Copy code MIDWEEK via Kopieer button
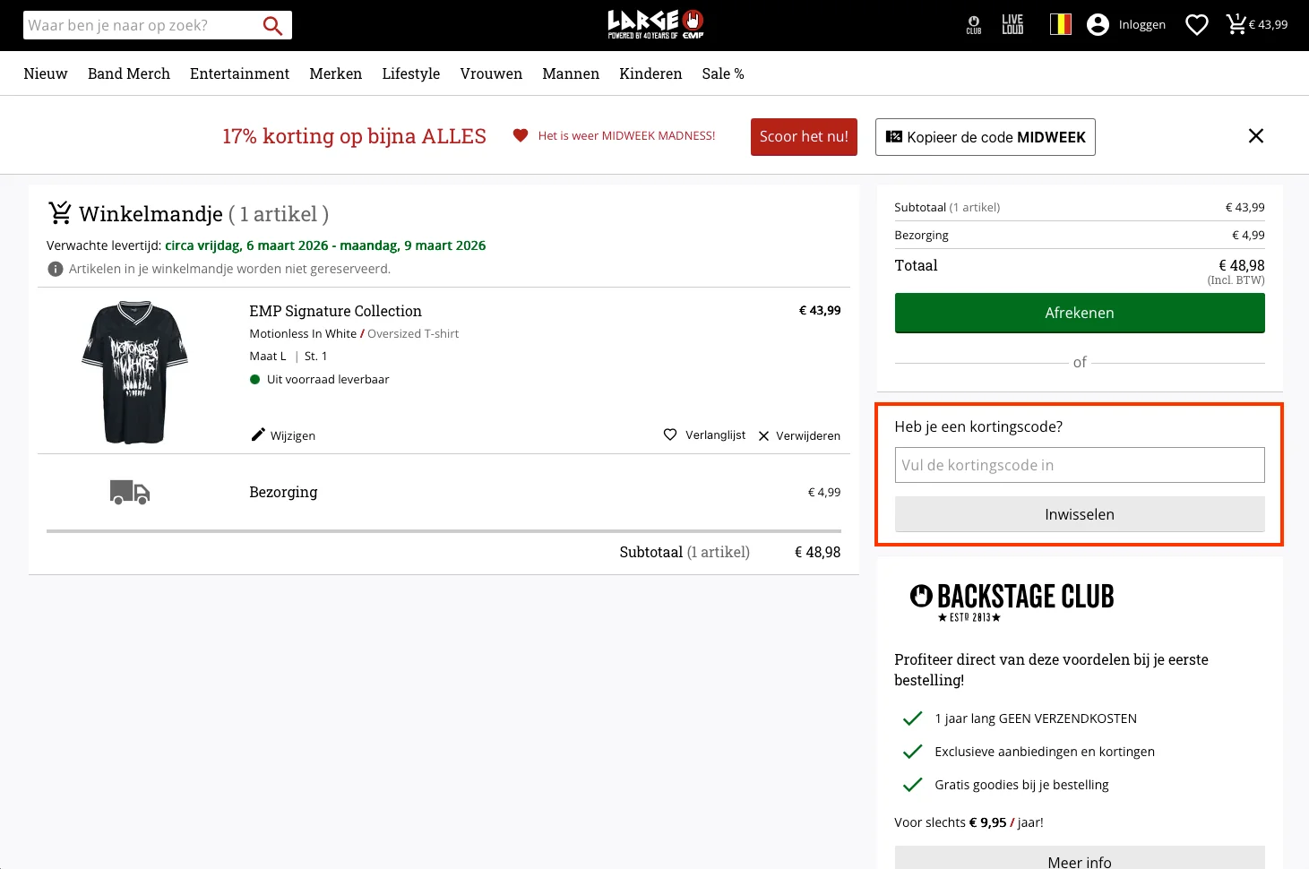Viewport: 1309px width, 869px height. (985, 137)
